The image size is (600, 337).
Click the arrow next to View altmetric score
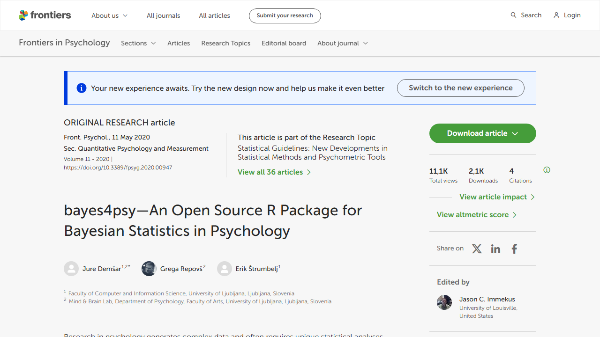click(x=515, y=215)
